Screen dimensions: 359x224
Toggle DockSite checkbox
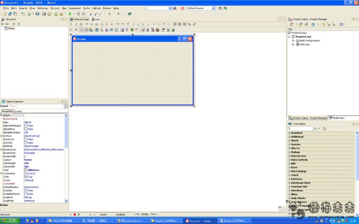click(26, 190)
